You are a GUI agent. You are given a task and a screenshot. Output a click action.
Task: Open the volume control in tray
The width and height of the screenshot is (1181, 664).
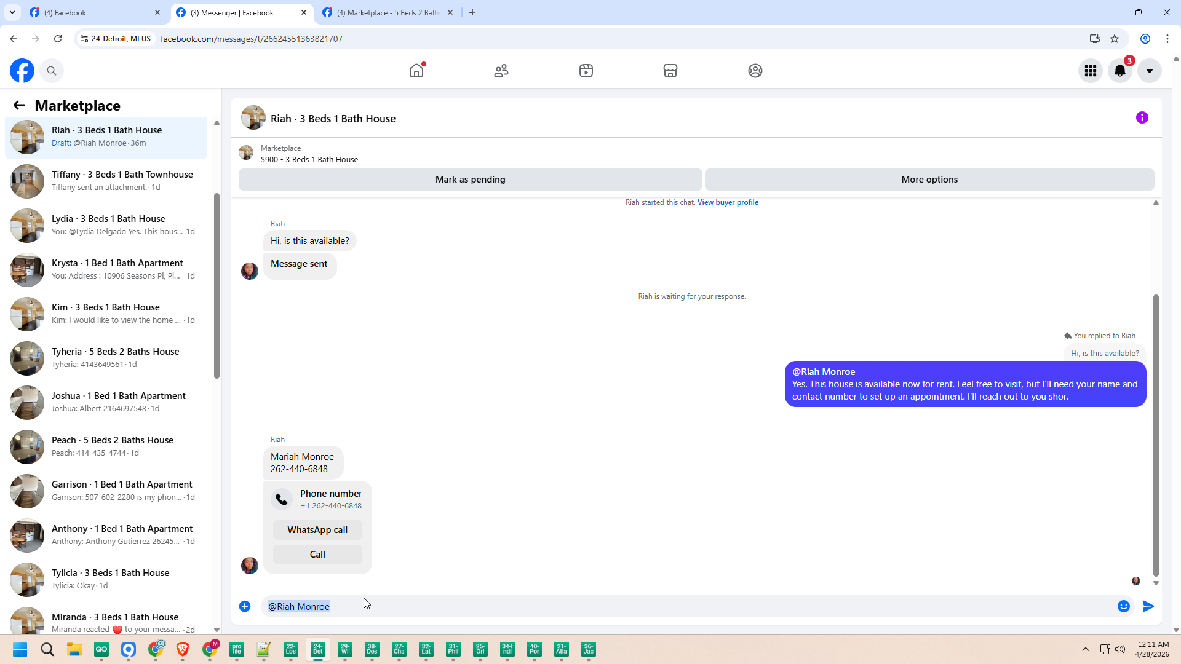pyautogui.click(x=1120, y=649)
